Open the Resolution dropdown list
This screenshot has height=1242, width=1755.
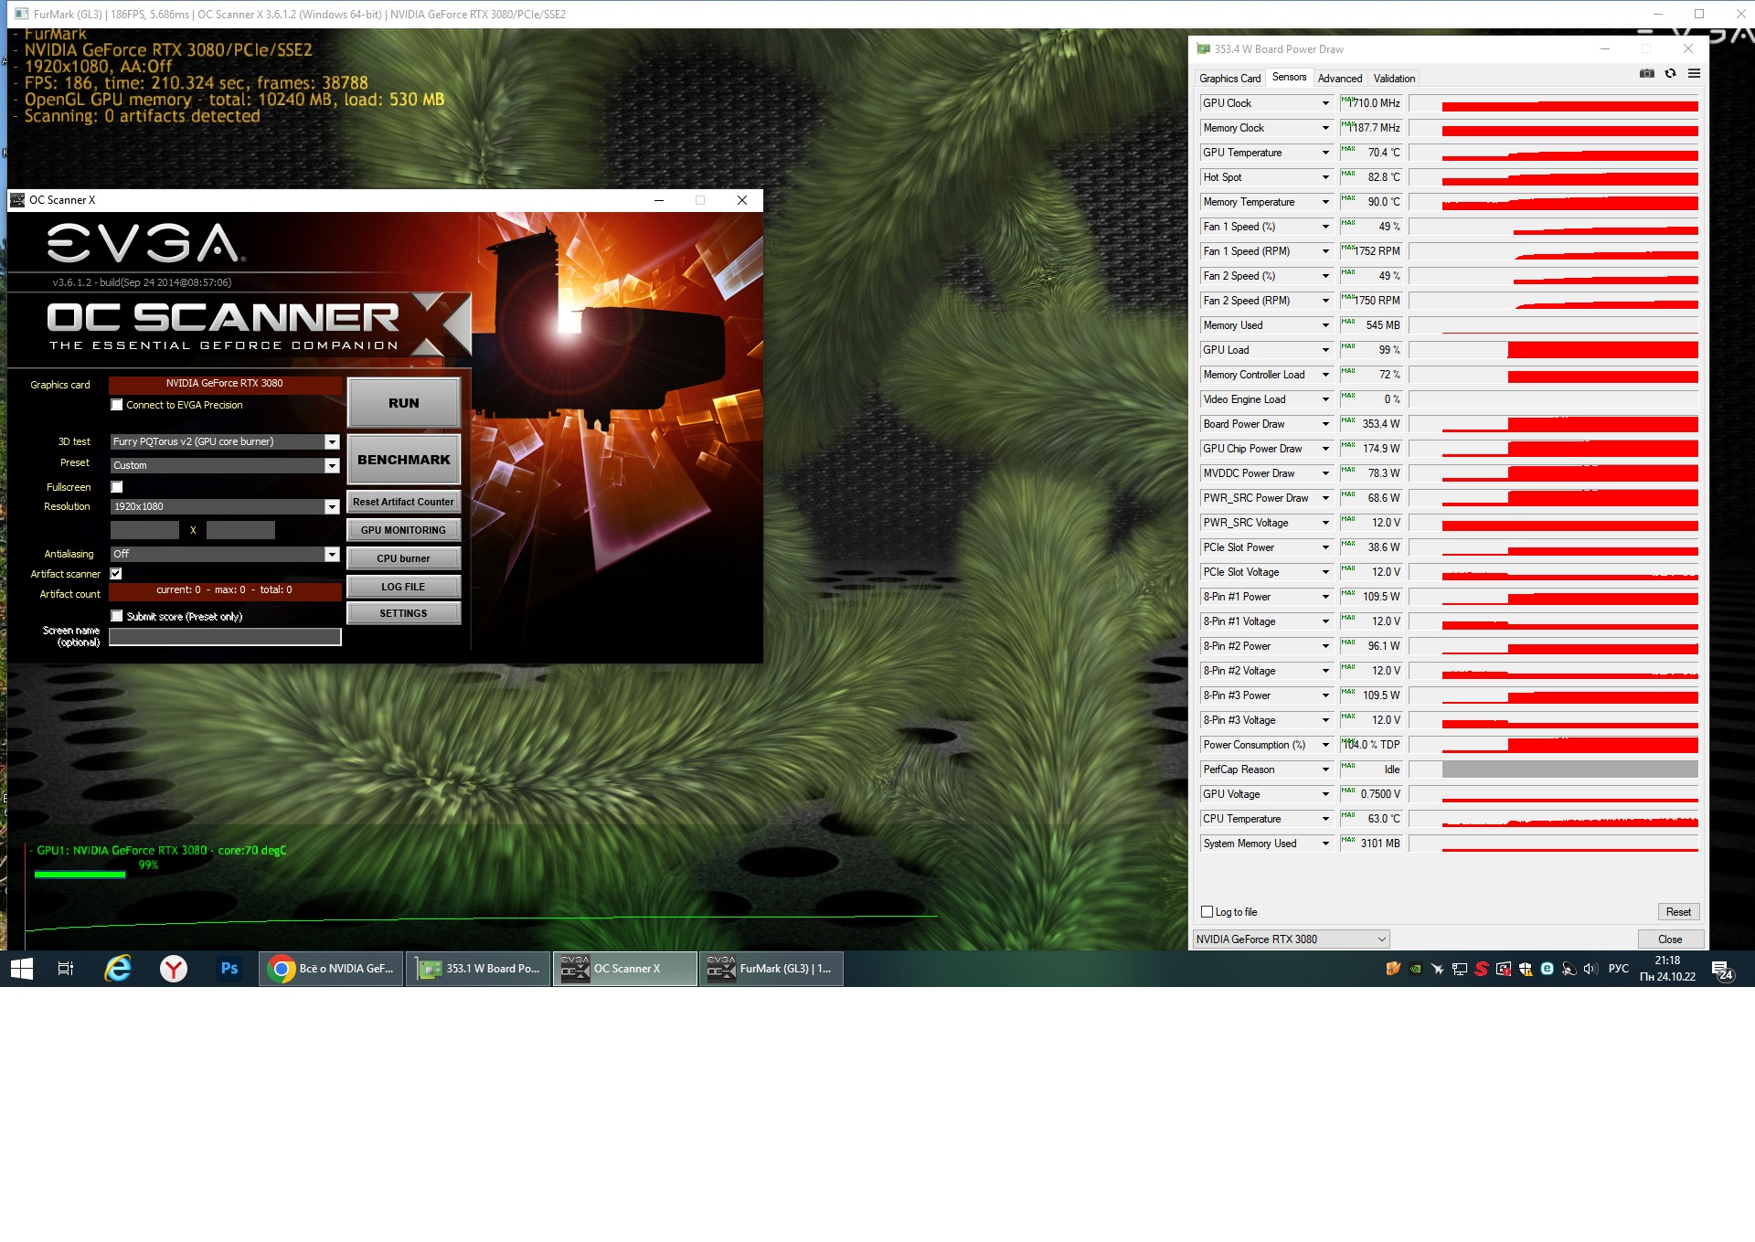click(x=332, y=507)
